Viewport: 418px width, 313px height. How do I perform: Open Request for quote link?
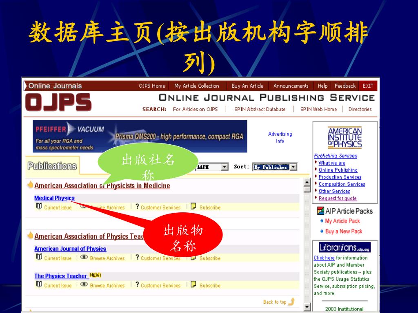coord(338,198)
